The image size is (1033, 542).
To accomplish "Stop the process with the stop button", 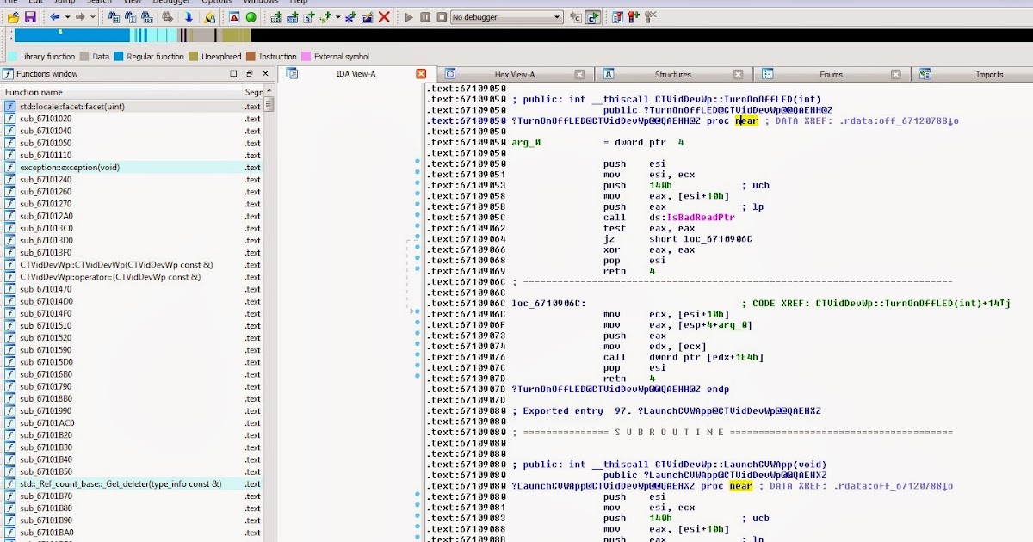I will (x=442, y=17).
